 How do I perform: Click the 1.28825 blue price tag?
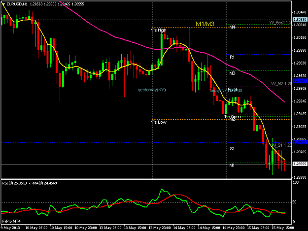click(300, 142)
